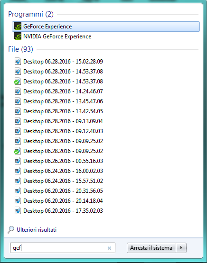207x263 pixels.
Task: Click the file icon for Desktop 06.28.2016 - 13.45.47.06
Action: (18, 101)
